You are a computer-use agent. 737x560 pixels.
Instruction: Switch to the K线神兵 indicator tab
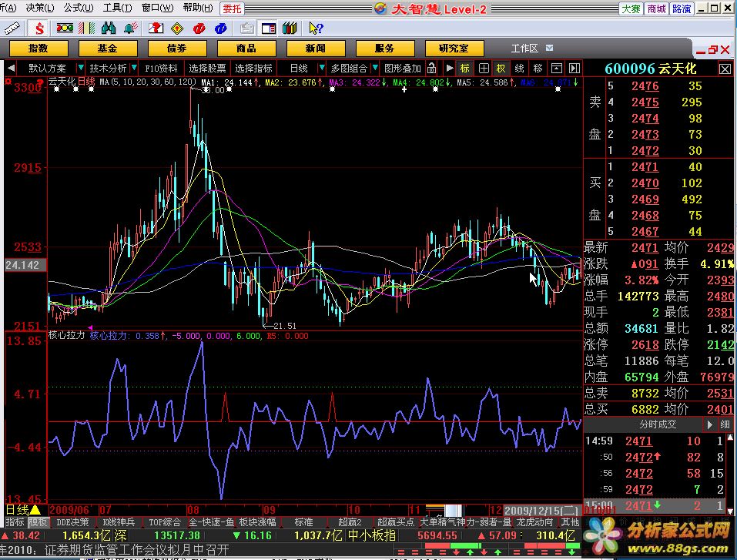pyautogui.click(x=119, y=522)
